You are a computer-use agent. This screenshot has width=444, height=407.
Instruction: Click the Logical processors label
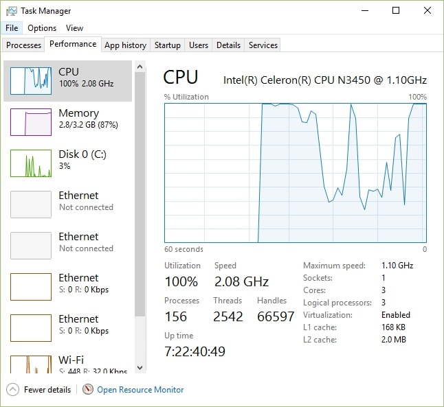337,303
